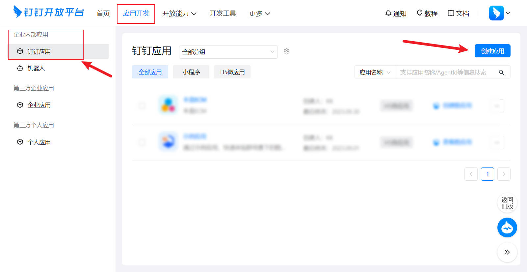Go to previous page arrow

pyautogui.click(x=471, y=174)
